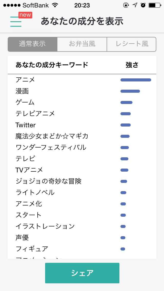
Task: Tap the rotation lock status icon
Action: point(126,5)
